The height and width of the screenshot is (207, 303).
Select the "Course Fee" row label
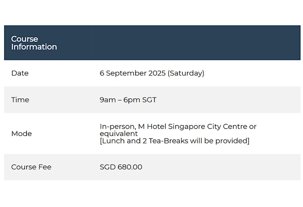pos(31,167)
